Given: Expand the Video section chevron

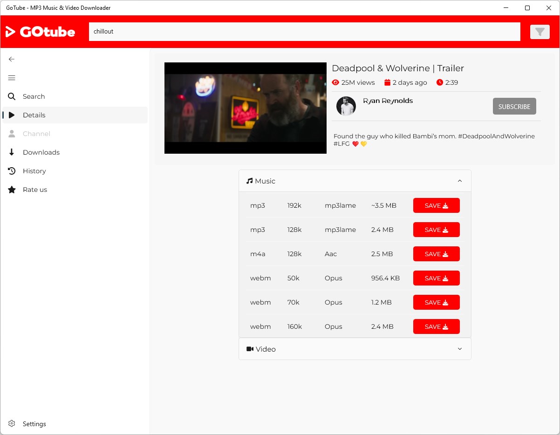Looking at the screenshot, I should pos(460,349).
